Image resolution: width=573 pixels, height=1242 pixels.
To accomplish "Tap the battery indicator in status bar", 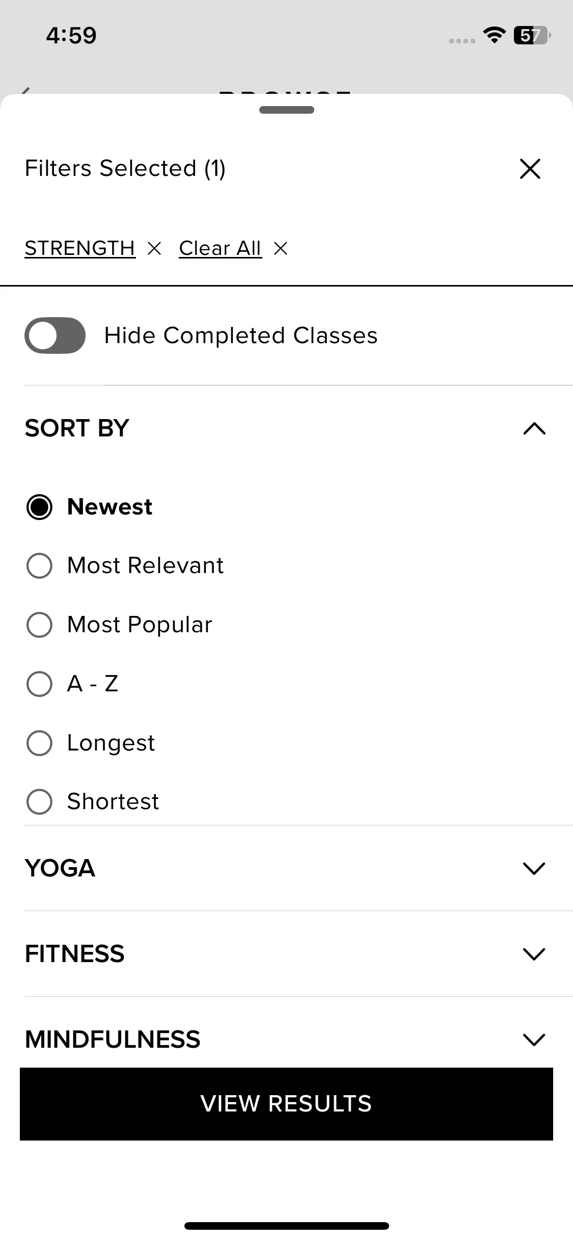I will (x=532, y=35).
